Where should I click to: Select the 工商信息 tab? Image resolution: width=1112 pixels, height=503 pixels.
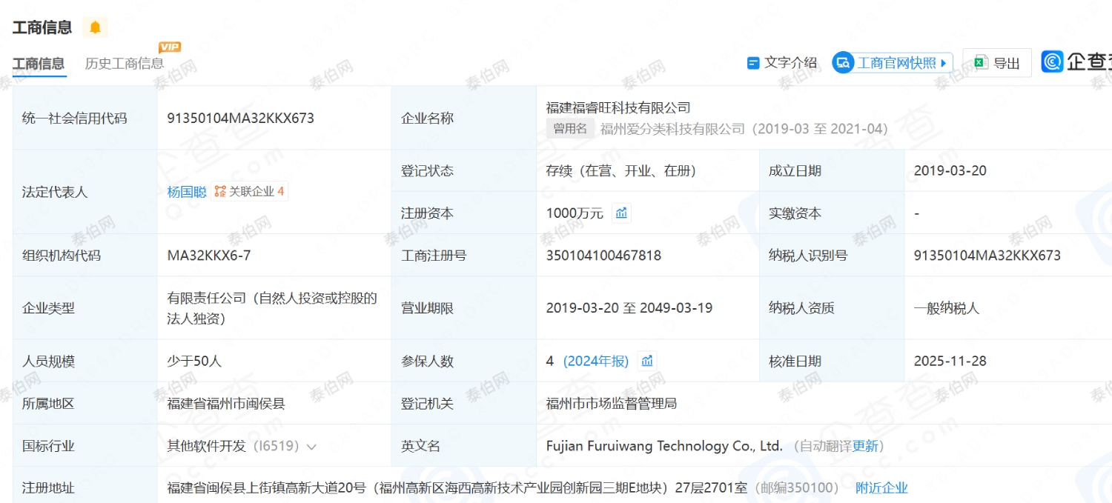pos(39,64)
